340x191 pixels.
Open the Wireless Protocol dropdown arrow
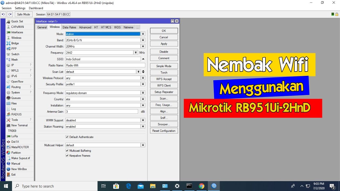[143, 78]
